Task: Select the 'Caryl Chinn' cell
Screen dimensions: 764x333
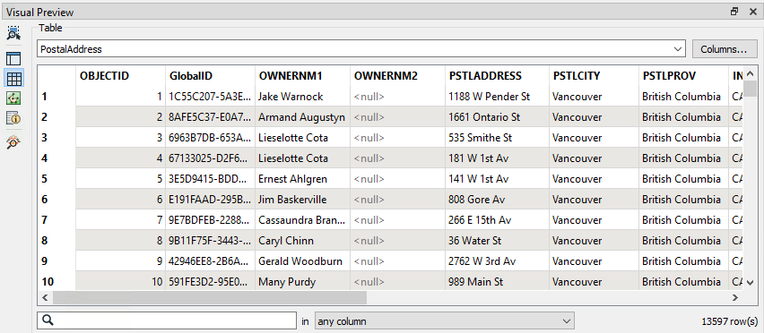Action: pos(302,241)
